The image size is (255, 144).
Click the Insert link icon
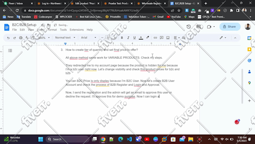155,38
